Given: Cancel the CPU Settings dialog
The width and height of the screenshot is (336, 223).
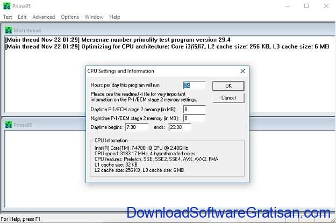Looking at the screenshot, I should (228, 98).
